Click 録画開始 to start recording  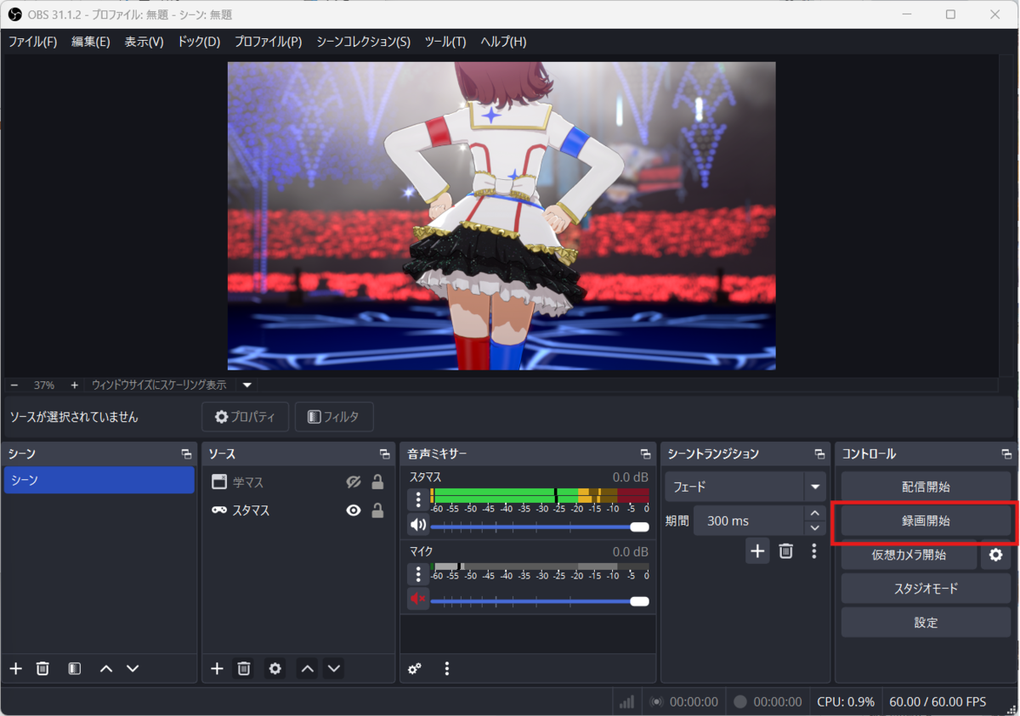tap(926, 521)
